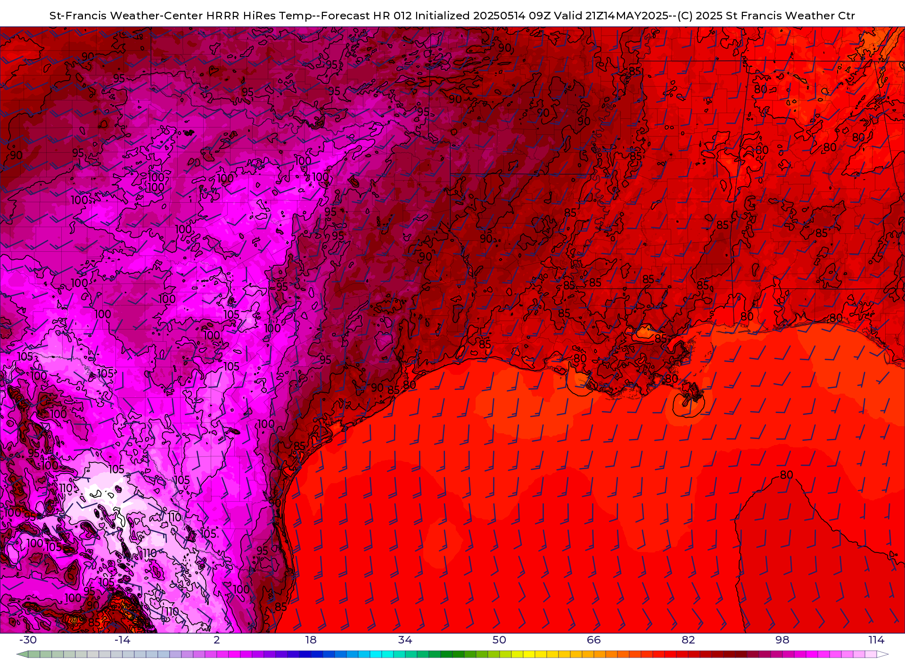Click the 18 color scale label
This screenshot has width=905, height=660.
(311, 640)
